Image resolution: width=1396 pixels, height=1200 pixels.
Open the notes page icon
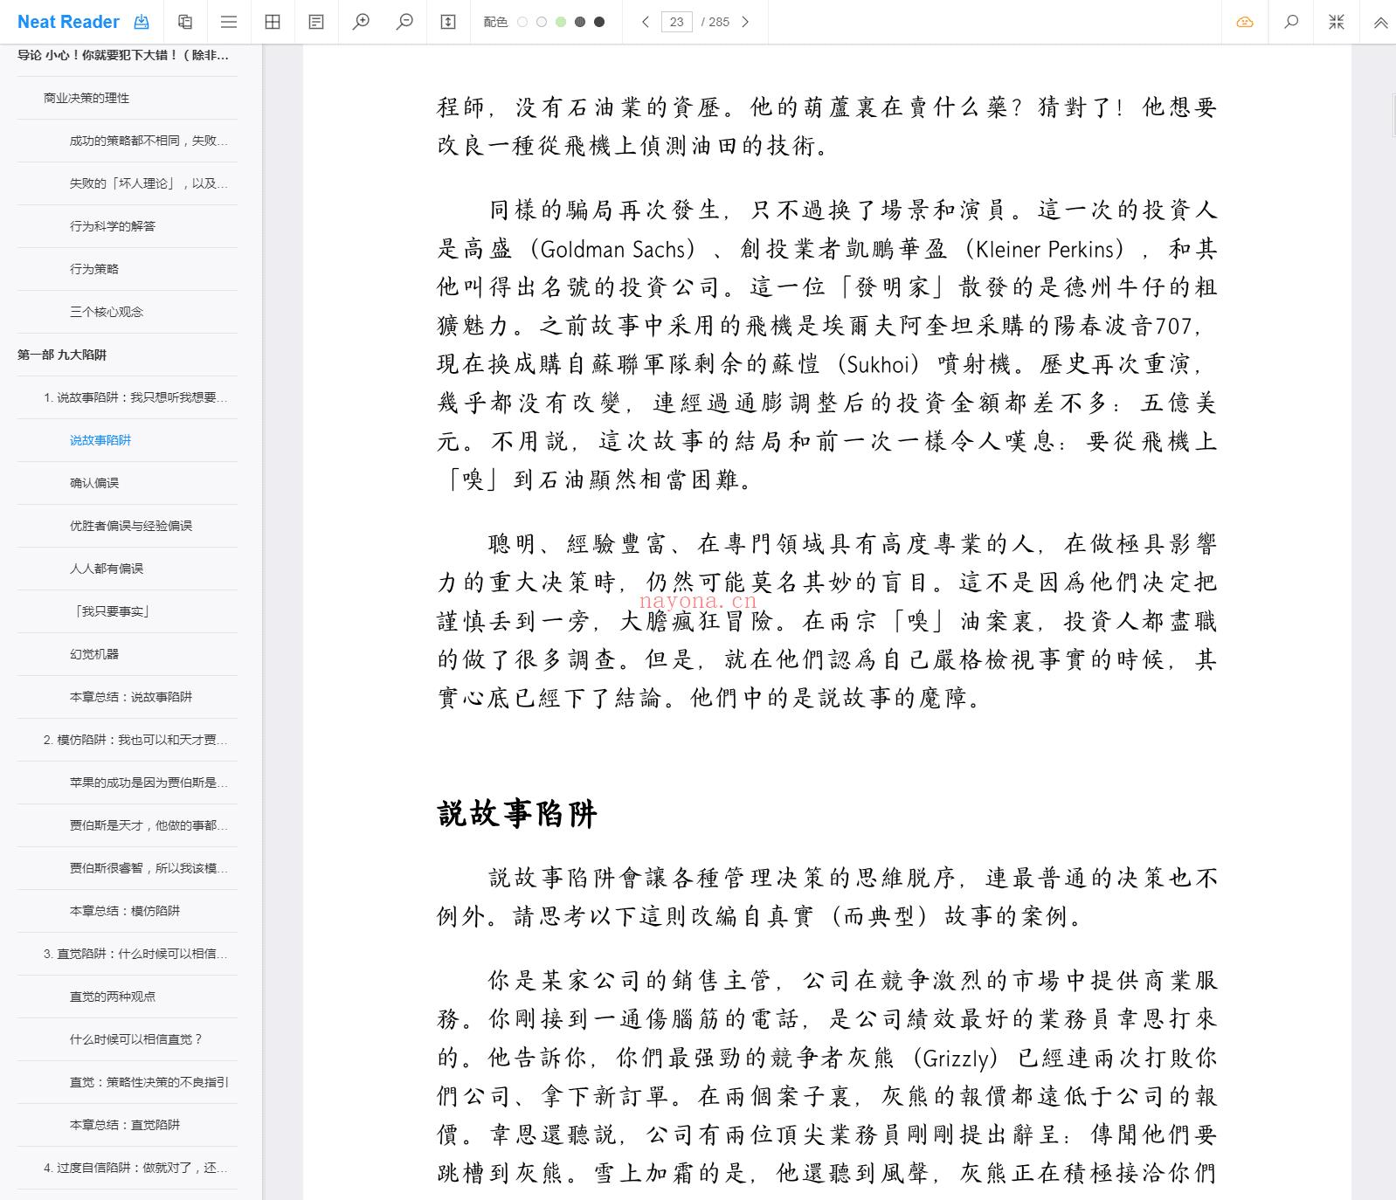point(316,22)
